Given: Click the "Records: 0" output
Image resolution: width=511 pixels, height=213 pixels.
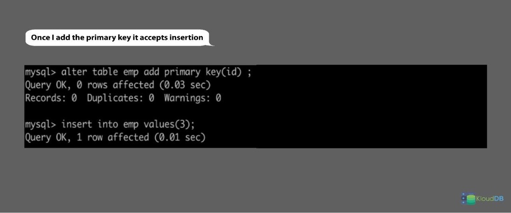Looking at the screenshot, I should coord(50,98).
